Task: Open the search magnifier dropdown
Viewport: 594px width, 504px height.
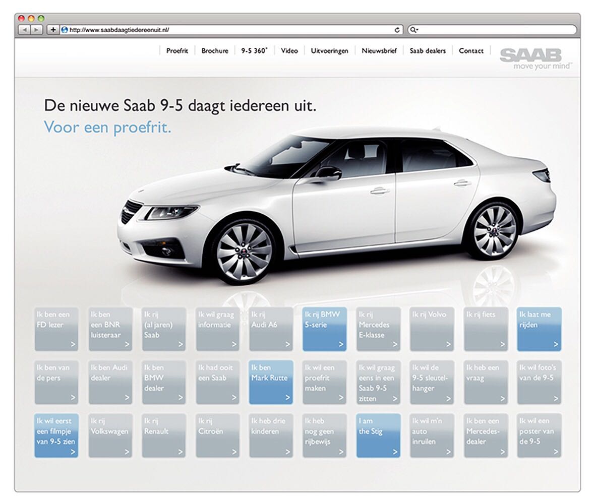Action: 414,30
